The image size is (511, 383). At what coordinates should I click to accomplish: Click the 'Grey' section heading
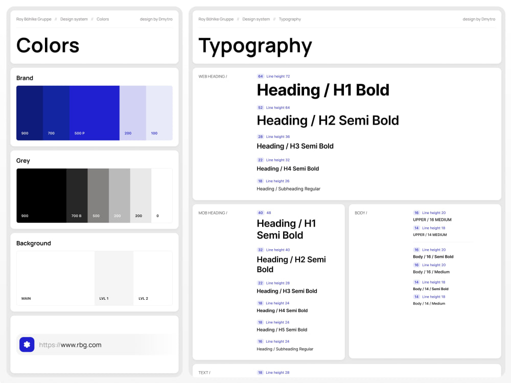click(x=23, y=160)
